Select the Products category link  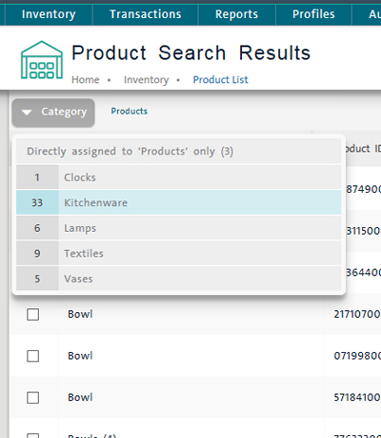click(x=130, y=112)
